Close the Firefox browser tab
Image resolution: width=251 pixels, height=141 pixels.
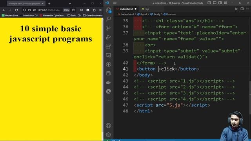tap(43, 4)
